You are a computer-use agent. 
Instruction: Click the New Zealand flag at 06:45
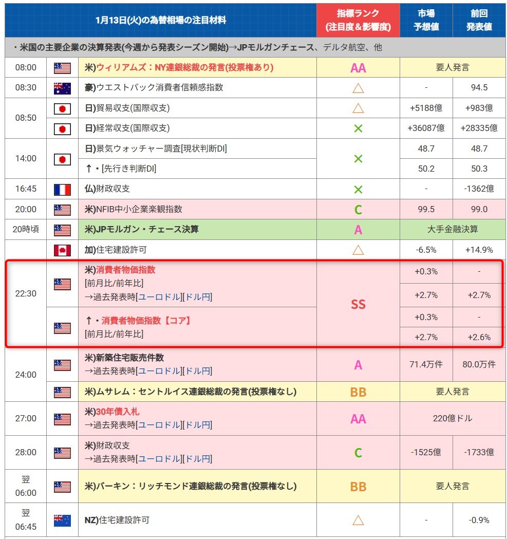[62, 520]
